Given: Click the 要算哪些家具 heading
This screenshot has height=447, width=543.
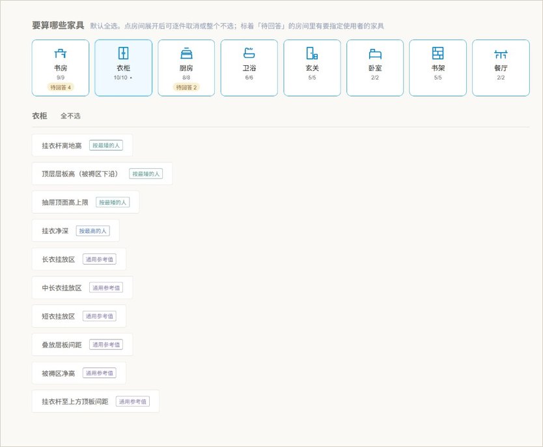Looking at the screenshot, I should 58,25.
